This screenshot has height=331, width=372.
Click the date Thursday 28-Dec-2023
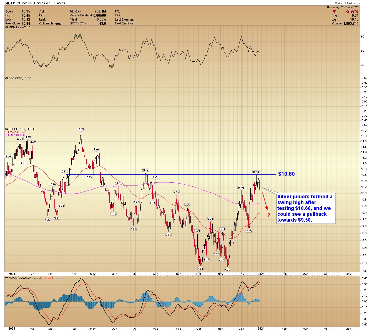[343, 7]
